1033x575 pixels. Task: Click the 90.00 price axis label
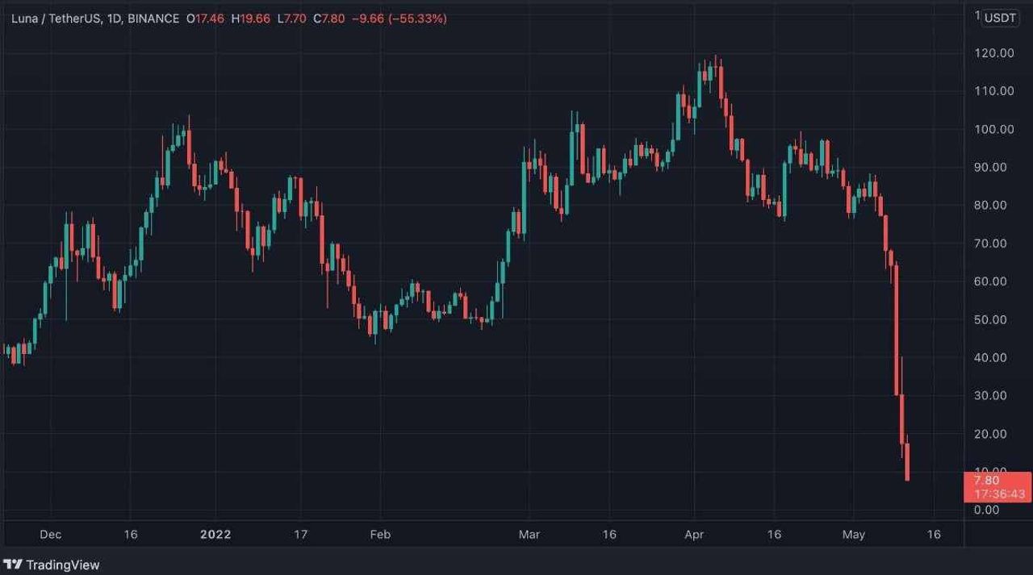coord(991,167)
